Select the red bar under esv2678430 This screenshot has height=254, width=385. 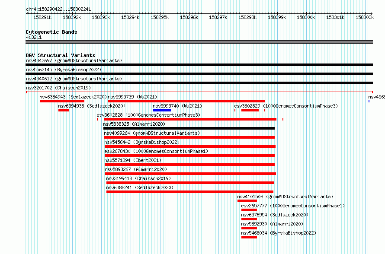tap(189, 156)
